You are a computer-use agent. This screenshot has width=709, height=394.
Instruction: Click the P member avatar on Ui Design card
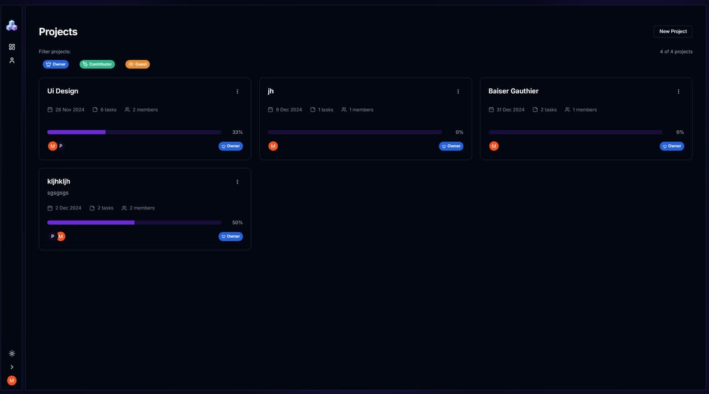61,146
